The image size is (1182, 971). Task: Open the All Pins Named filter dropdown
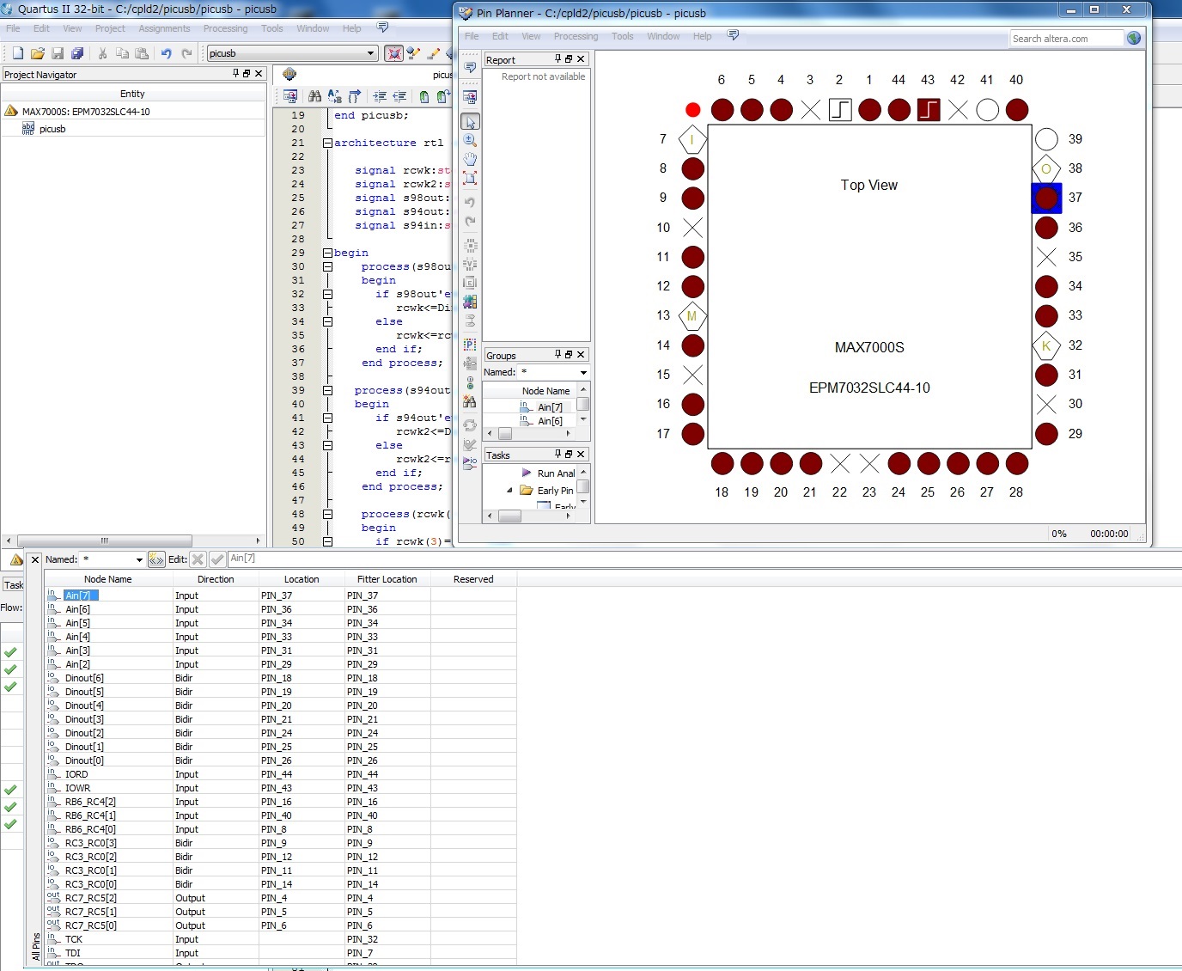(x=139, y=559)
